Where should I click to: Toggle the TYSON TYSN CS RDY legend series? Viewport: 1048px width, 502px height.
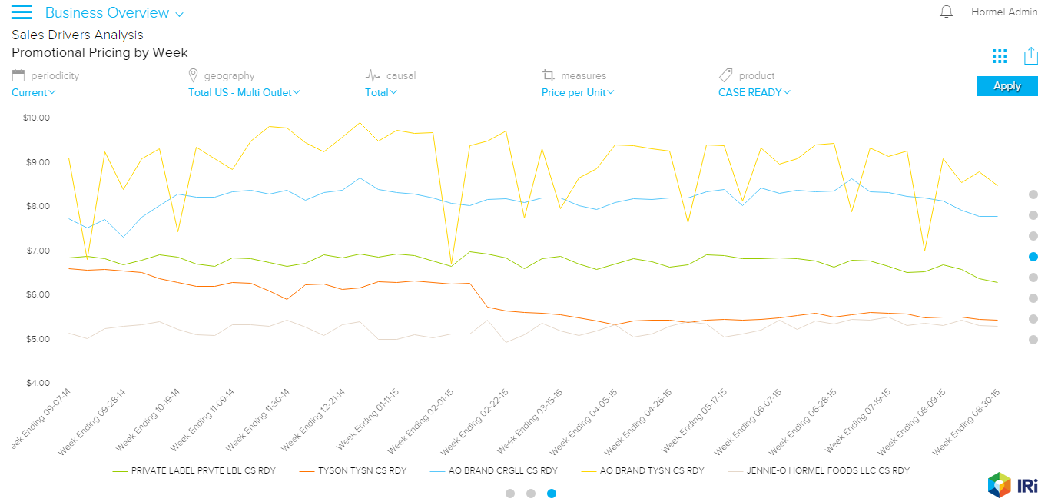pos(362,470)
